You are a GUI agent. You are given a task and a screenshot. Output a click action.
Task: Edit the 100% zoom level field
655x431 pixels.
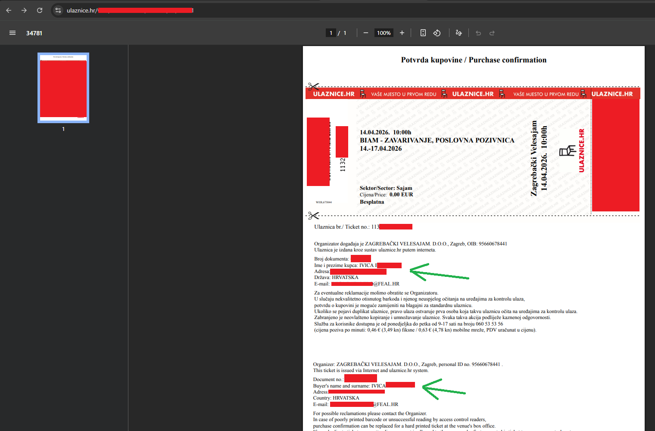tap(384, 33)
